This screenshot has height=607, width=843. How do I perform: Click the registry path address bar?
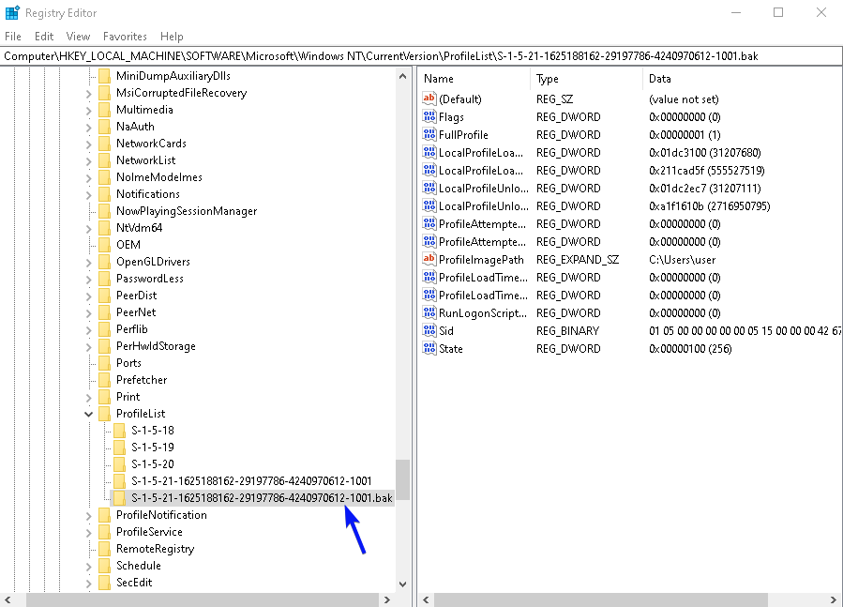point(421,56)
